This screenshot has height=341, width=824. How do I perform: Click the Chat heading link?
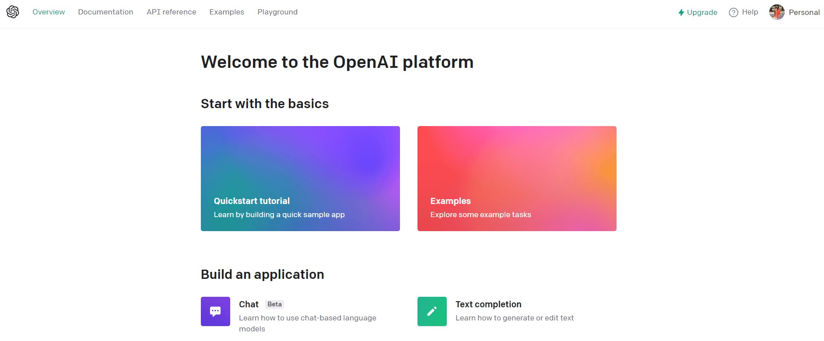249,304
